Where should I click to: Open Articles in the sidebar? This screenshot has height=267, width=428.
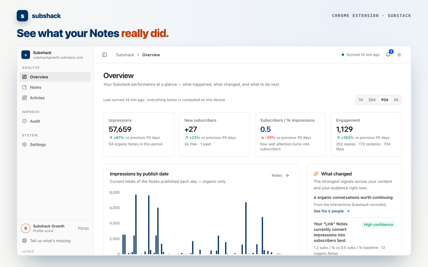pyautogui.click(x=55, y=98)
